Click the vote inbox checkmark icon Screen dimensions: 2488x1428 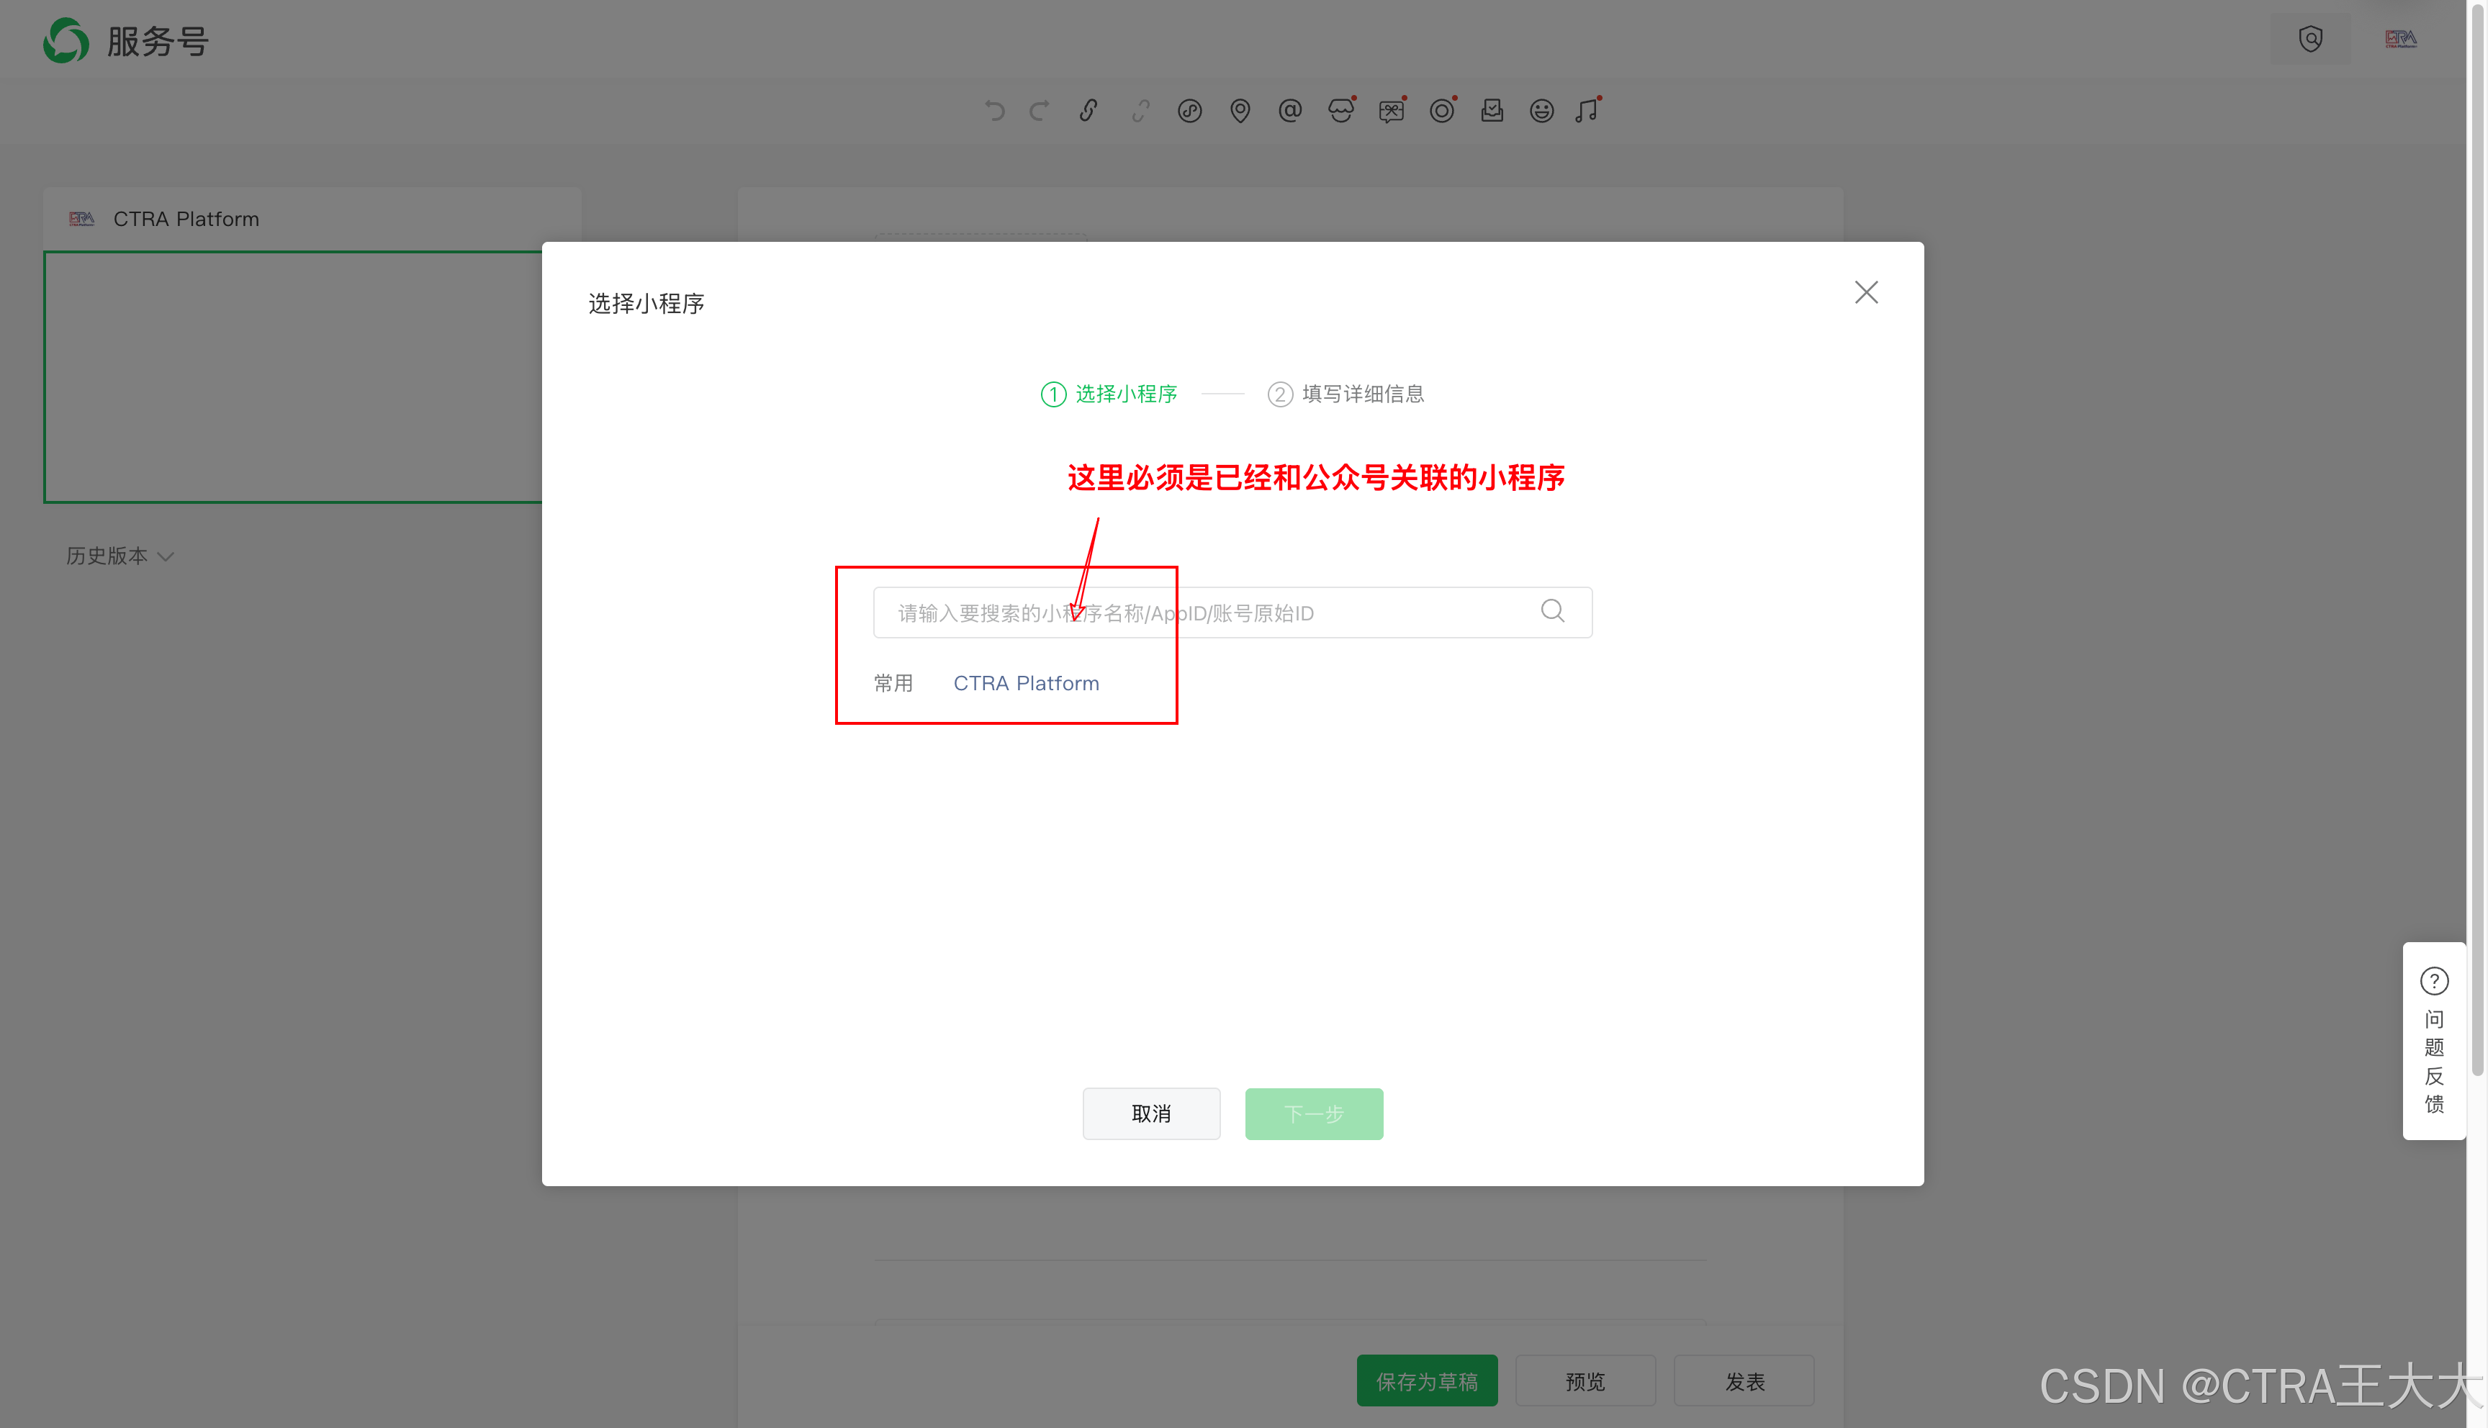coord(1492,111)
